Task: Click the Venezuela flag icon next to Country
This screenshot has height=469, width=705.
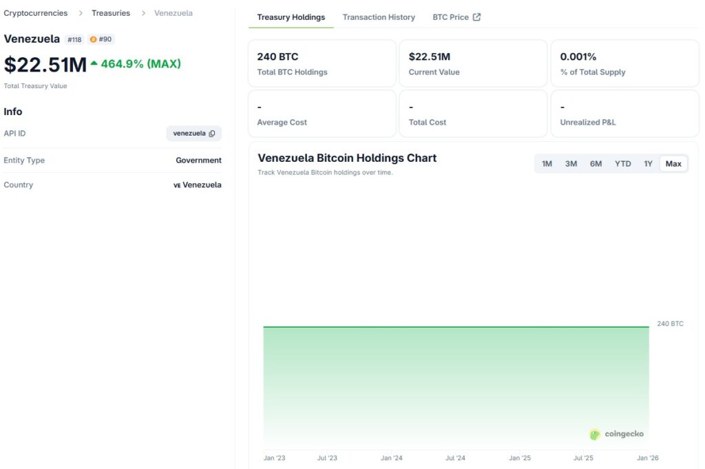Action: (x=176, y=185)
